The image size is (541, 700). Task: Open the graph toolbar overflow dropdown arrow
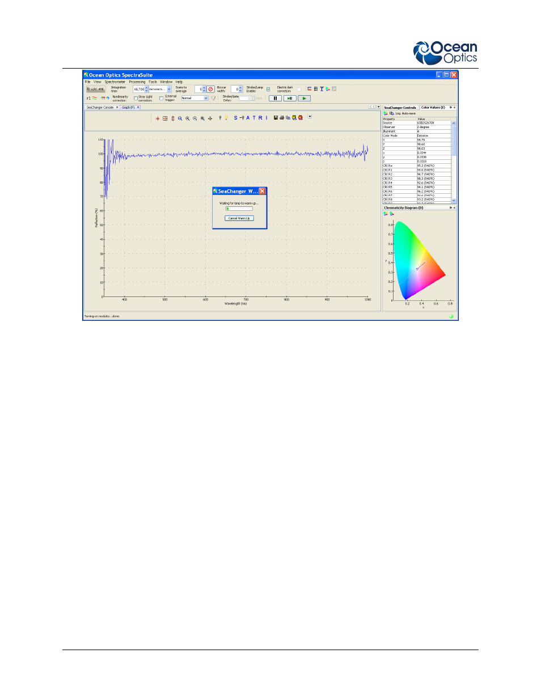[310, 117]
